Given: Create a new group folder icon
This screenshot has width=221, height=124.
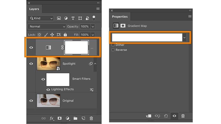Looking at the screenshot, I should [75, 118].
